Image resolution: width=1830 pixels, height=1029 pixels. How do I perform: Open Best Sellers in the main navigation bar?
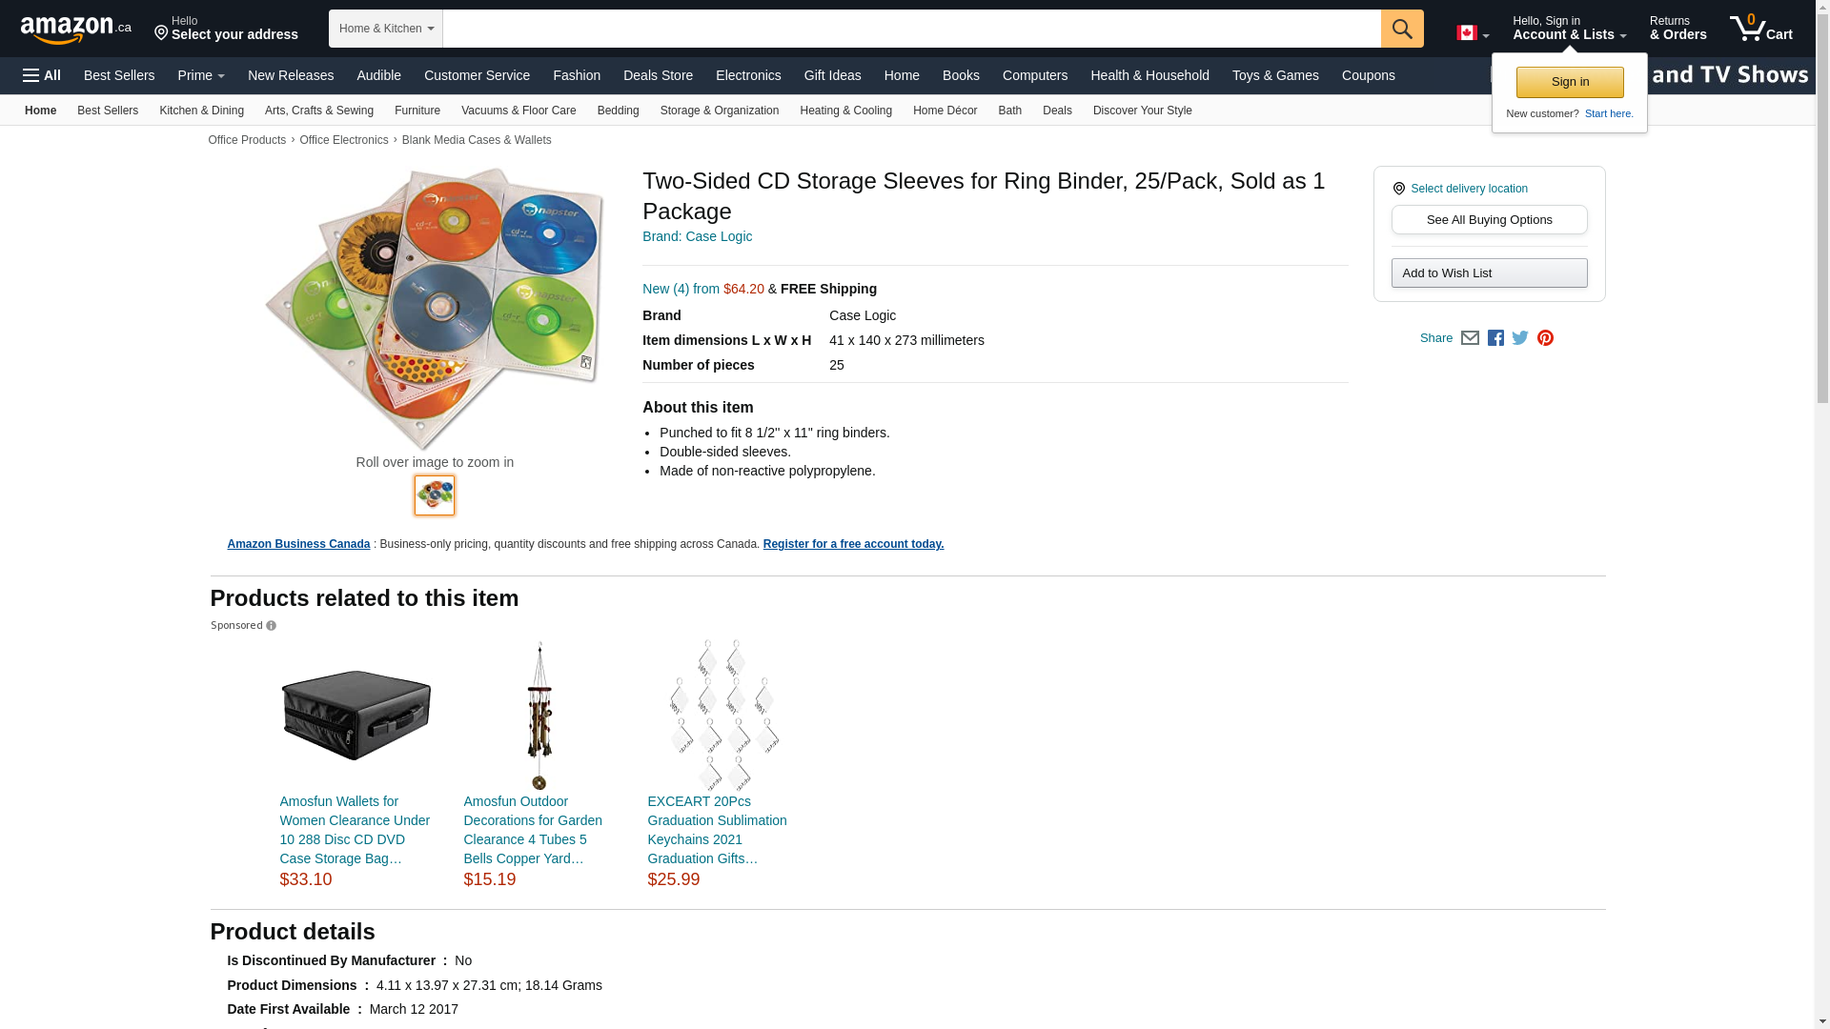point(119,75)
